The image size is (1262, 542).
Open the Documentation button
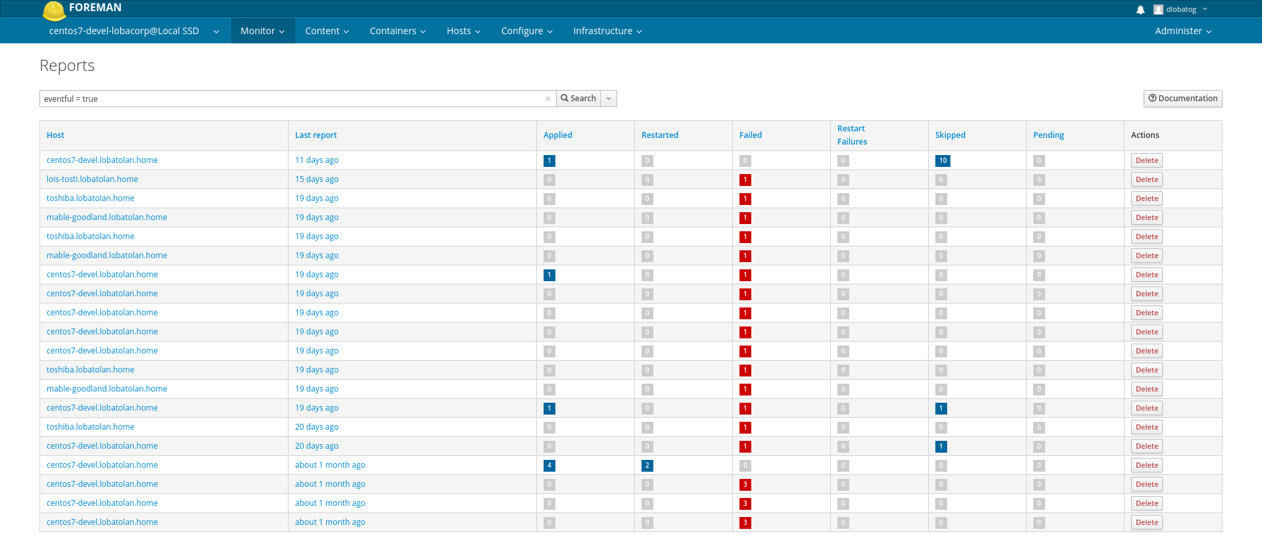(1182, 99)
